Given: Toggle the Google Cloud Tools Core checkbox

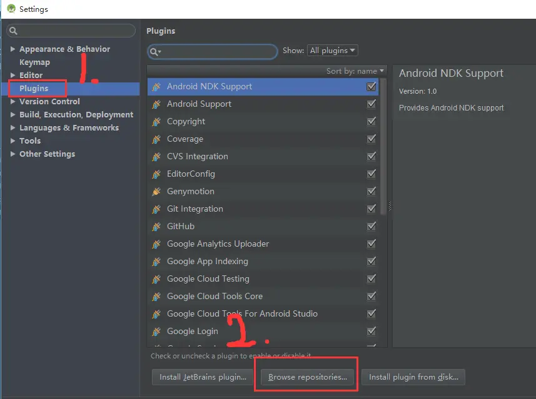Looking at the screenshot, I should 372,296.
